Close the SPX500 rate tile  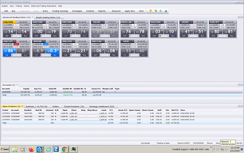[x=58, y=41]
